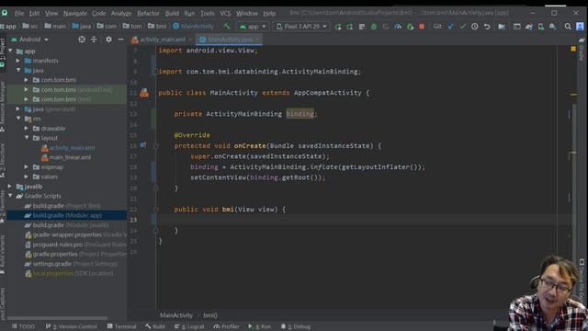This screenshot has height=331, width=588.
Task: Open the Build menu
Action: pos(172,13)
